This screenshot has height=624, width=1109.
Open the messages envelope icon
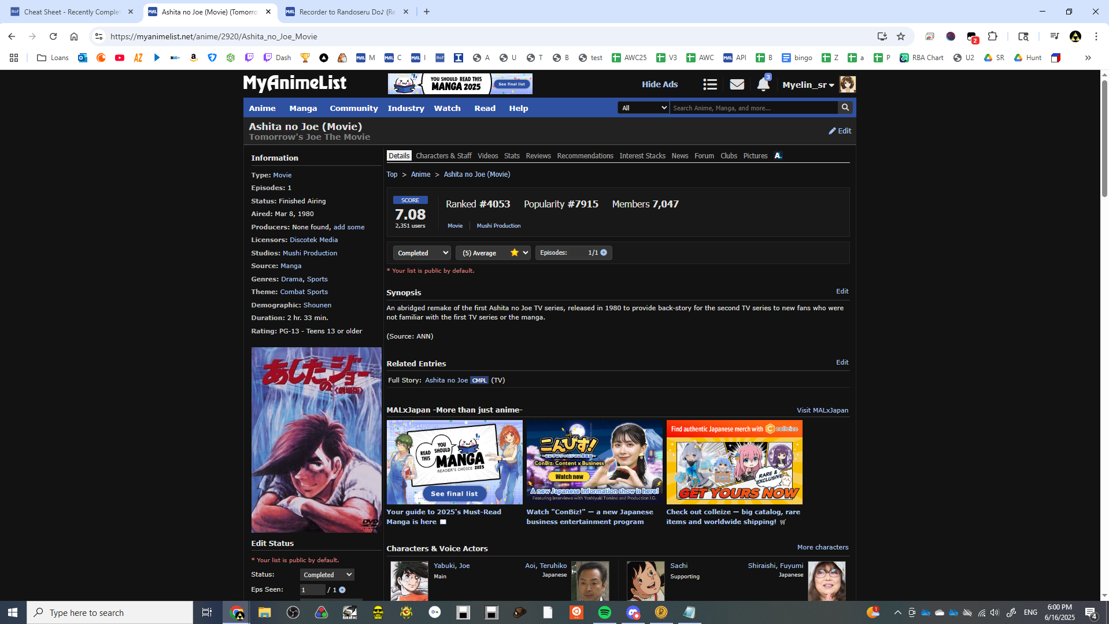tap(737, 84)
